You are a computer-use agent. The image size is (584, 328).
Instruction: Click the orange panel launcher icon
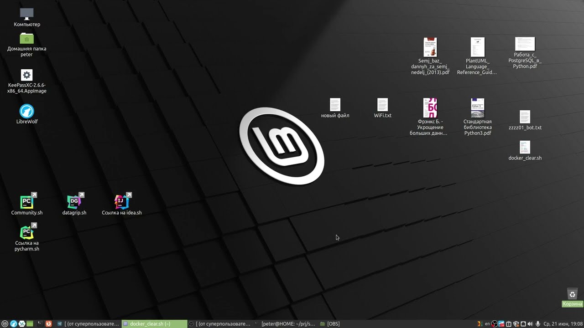(x=48, y=323)
